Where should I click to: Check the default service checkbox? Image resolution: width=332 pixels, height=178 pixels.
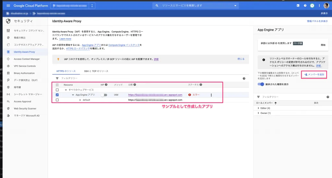[x=57, y=100]
